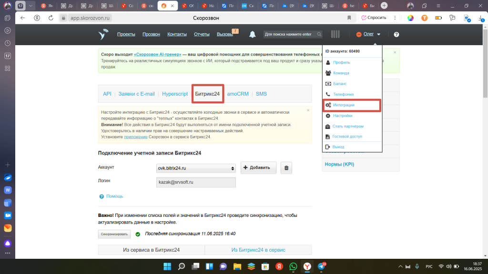The image size is (488, 274).
Task: Open Вызовы with the 7 badge
Action: tap(225, 34)
